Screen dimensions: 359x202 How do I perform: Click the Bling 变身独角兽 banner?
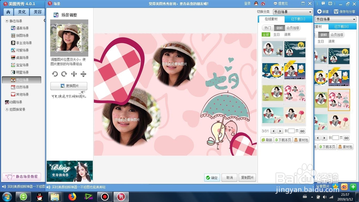(x=70, y=171)
